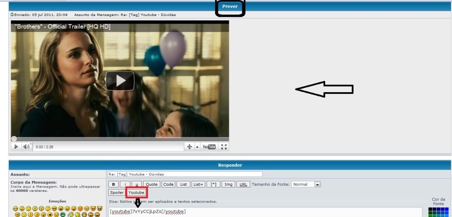
Task: Insert the sunglasses cool emoticon
Action: pos(54,208)
